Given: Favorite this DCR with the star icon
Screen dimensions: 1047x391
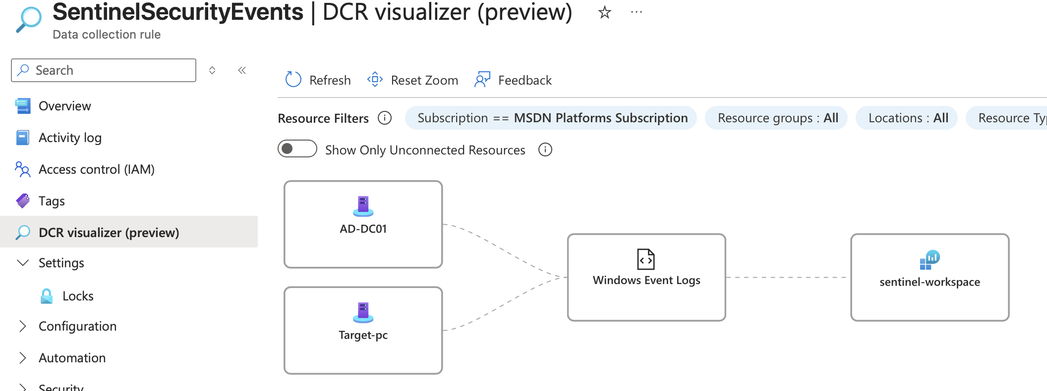Looking at the screenshot, I should tap(604, 12).
